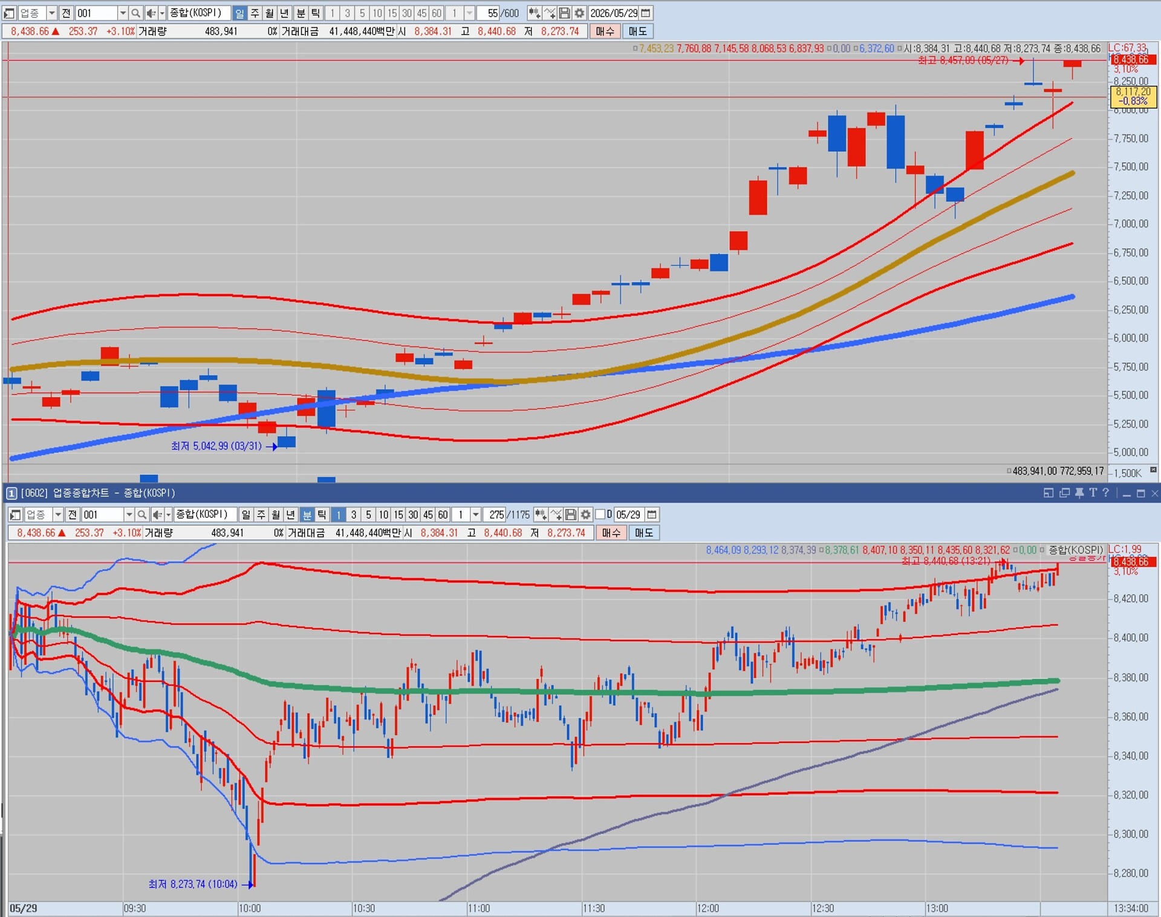This screenshot has width=1161, height=917.
Task: Click the detach window icon in lower title bar
Action: [x=1064, y=493]
